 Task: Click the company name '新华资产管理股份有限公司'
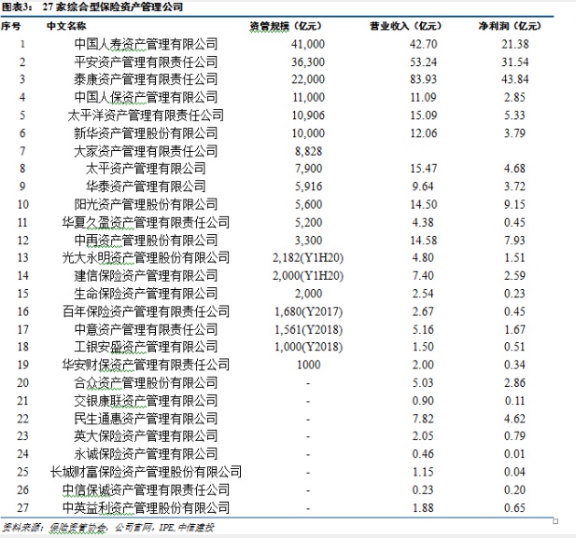[146, 132]
